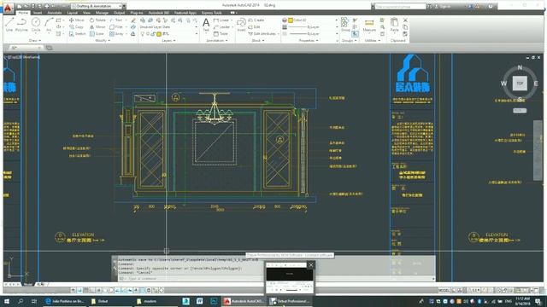Toggle the layer on/off lightbulb icon
The height and width of the screenshot is (307, 547).
pyautogui.click(x=143, y=34)
